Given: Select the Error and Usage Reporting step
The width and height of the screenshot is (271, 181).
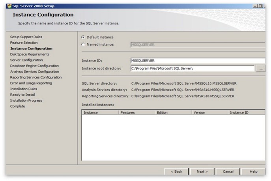Looking at the screenshot, I should 31,83.
